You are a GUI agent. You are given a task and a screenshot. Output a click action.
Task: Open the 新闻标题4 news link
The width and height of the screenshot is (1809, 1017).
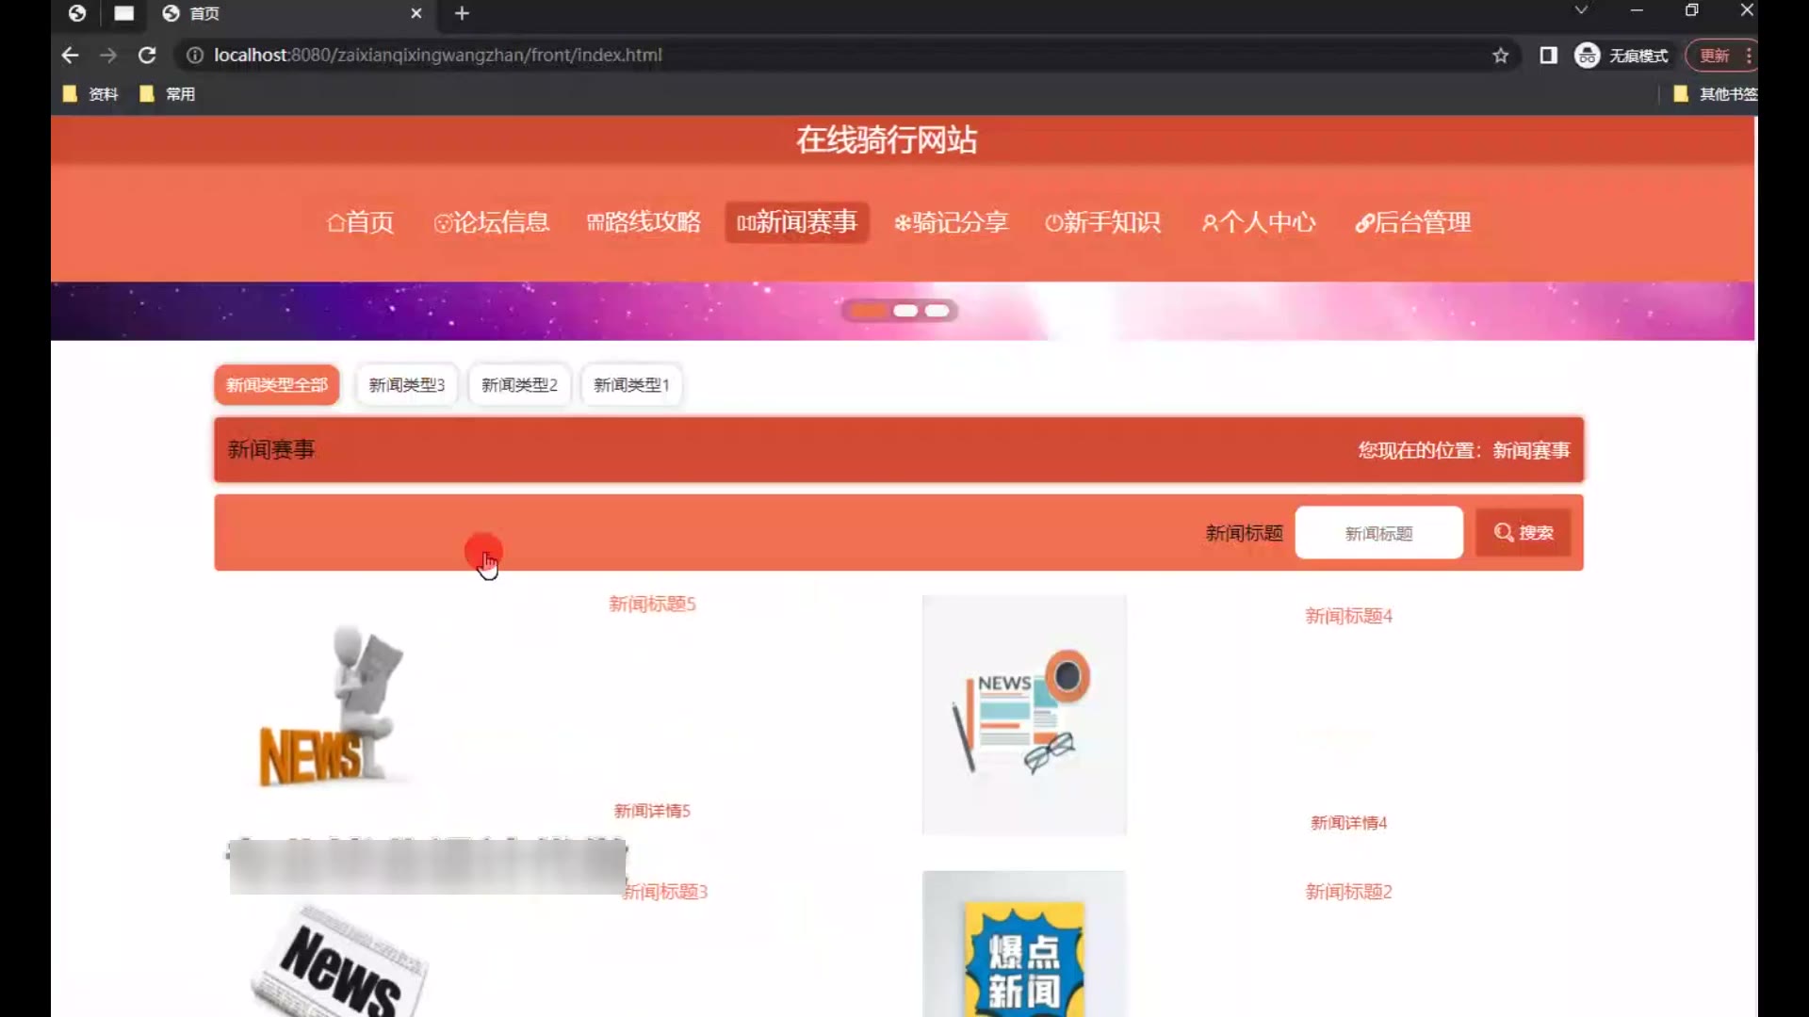click(1348, 616)
